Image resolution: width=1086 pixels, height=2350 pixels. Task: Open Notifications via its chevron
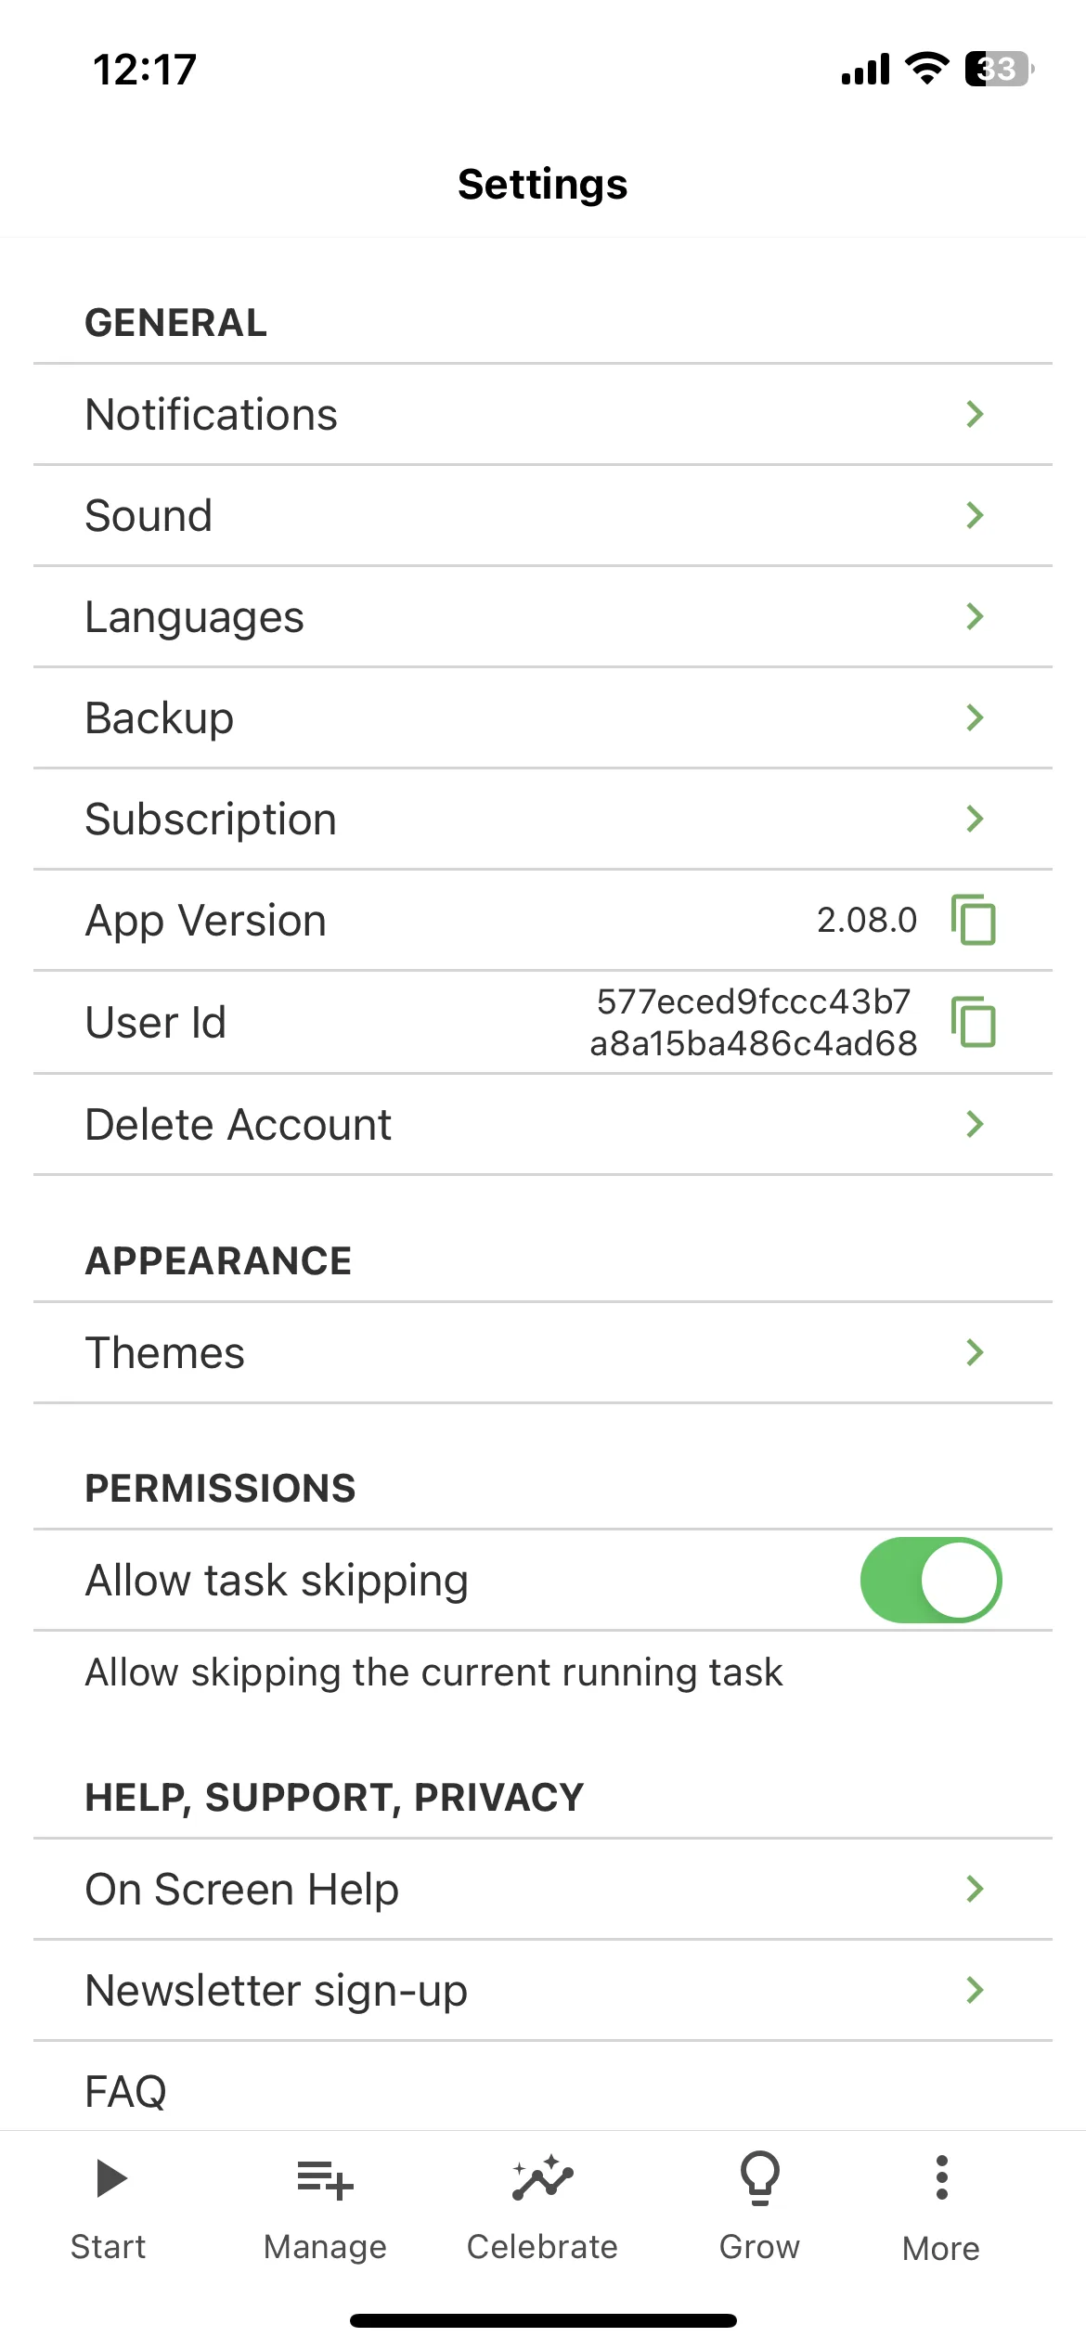coord(975,414)
